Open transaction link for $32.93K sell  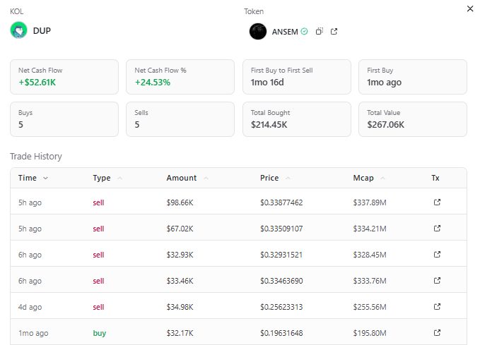pyautogui.click(x=437, y=254)
